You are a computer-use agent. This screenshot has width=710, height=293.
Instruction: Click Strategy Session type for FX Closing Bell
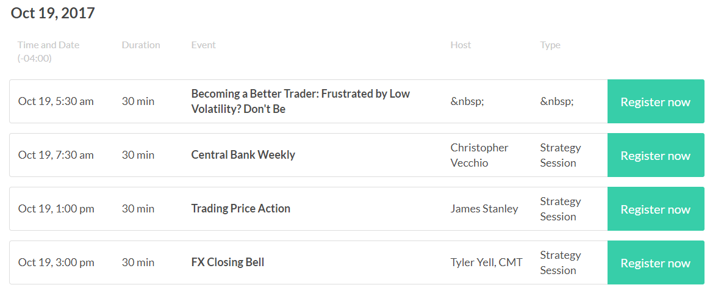[561, 262]
